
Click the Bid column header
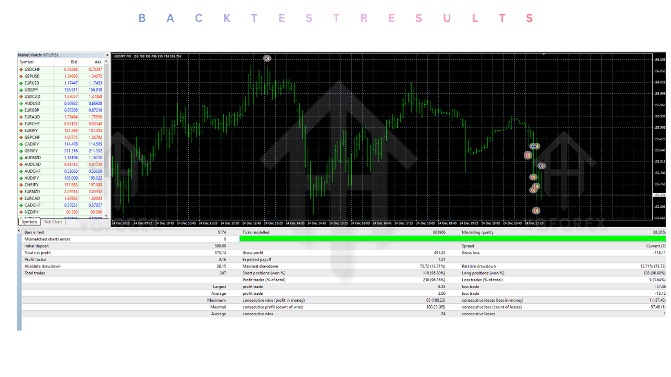(x=73, y=62)
